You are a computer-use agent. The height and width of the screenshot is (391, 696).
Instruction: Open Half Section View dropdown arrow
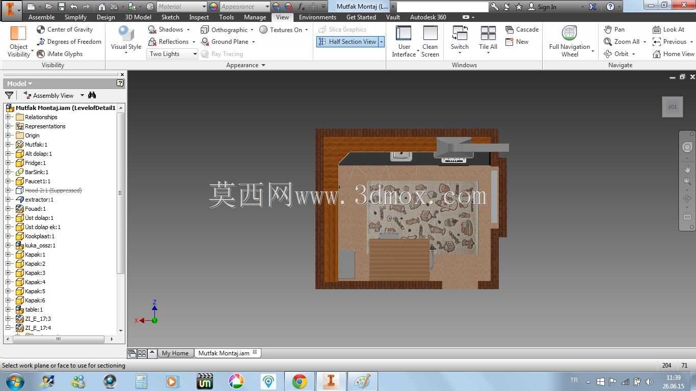point(381,42)
